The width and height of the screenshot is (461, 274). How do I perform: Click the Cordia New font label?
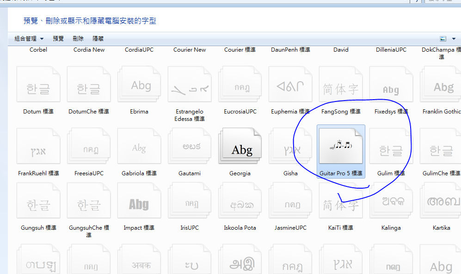[89, 50]
